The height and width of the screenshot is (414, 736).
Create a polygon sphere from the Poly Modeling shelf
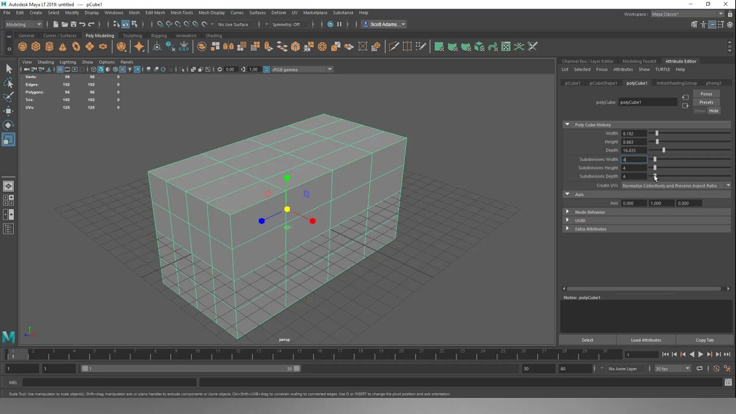pos(22,46)
